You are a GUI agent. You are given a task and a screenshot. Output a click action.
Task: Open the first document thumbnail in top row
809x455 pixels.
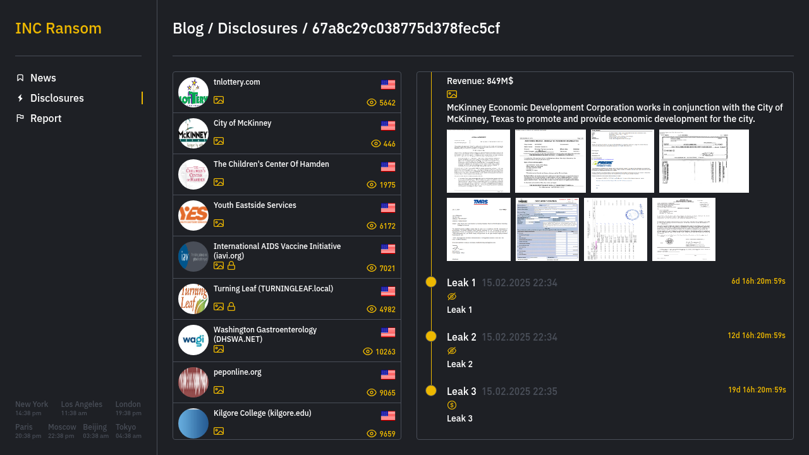coord(478,161)
